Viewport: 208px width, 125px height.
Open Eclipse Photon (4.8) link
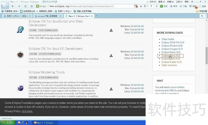172,46
